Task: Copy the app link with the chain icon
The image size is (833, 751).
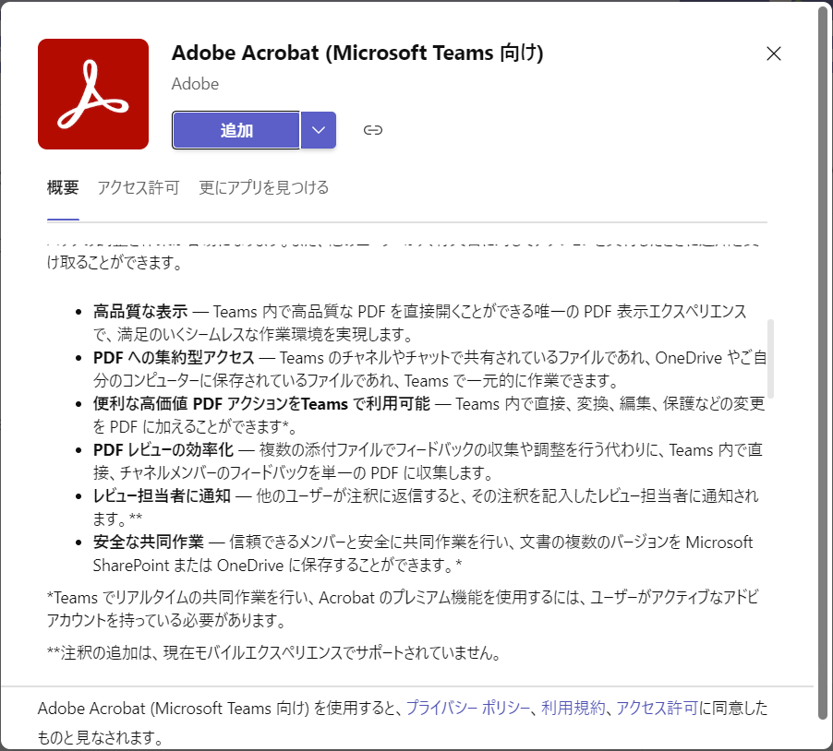Action: [x=372, y=130]
